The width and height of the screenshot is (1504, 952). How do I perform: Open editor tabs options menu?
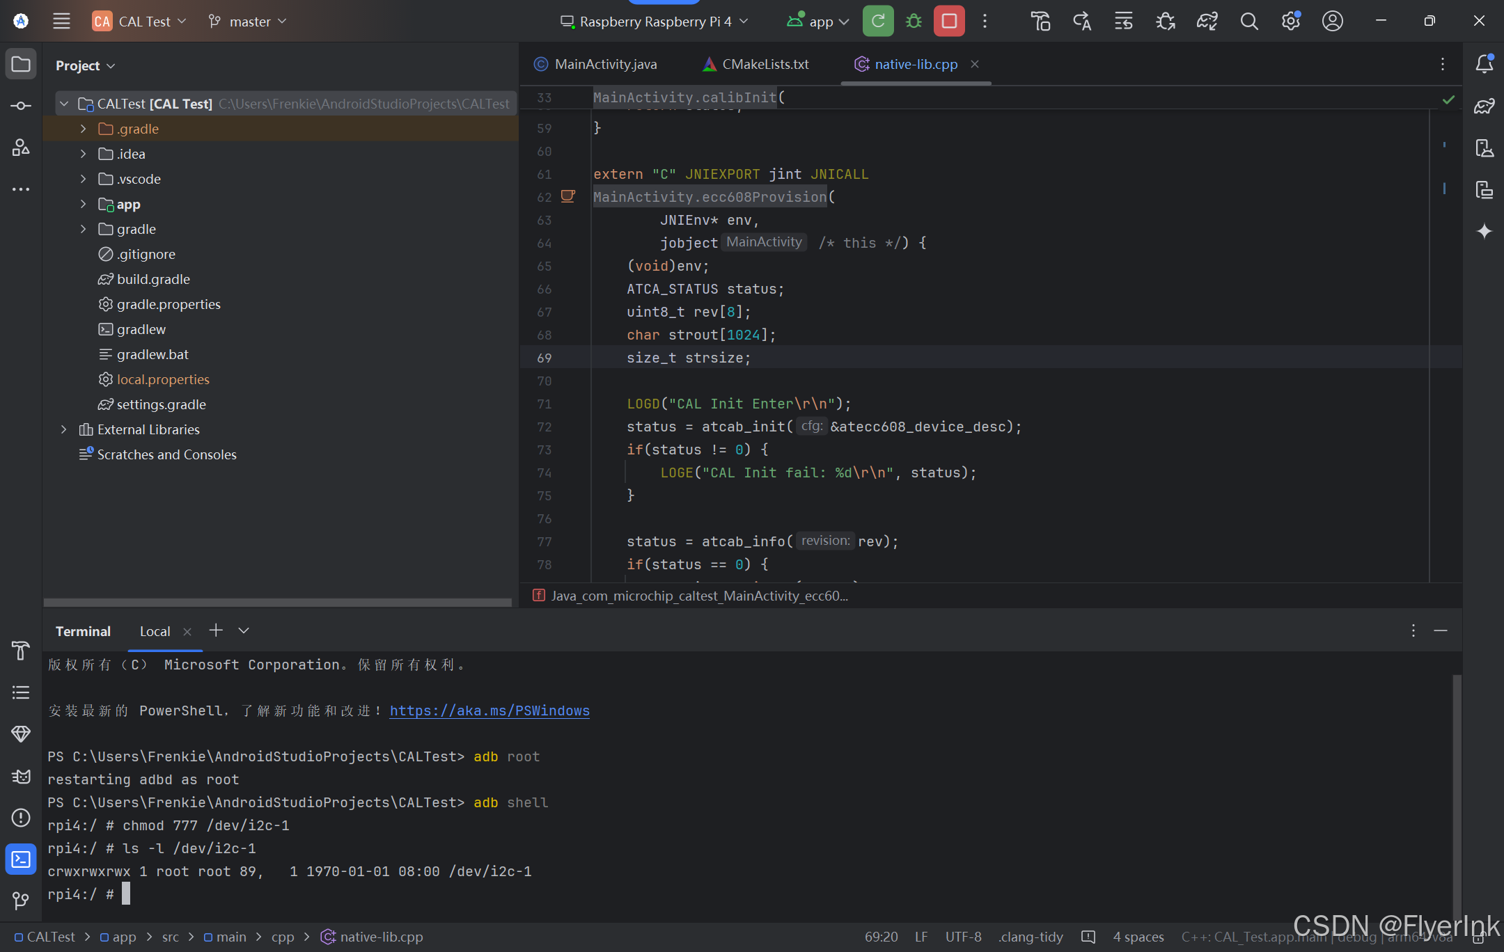[1443, 64]
